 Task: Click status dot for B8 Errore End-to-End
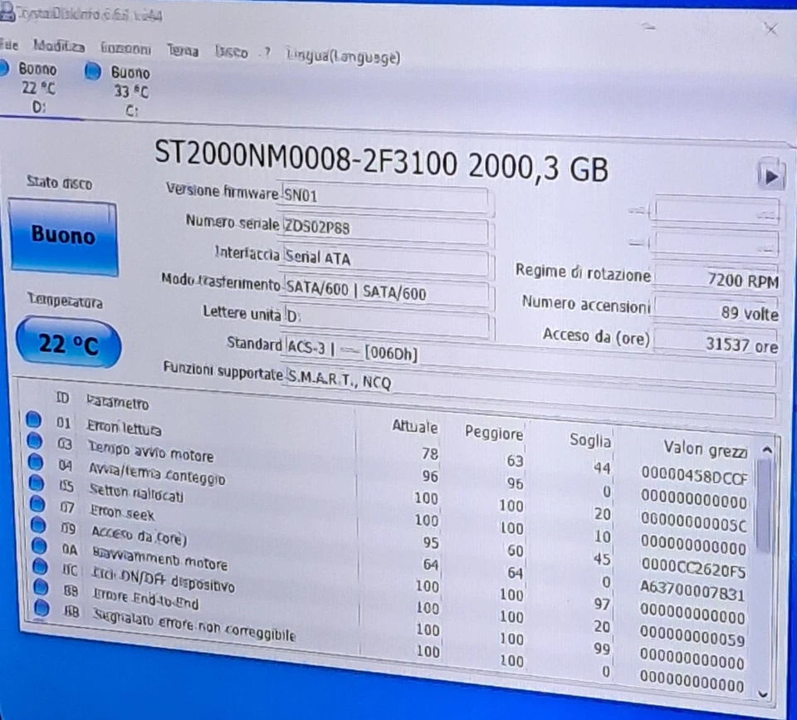click(x=42, y=586)
